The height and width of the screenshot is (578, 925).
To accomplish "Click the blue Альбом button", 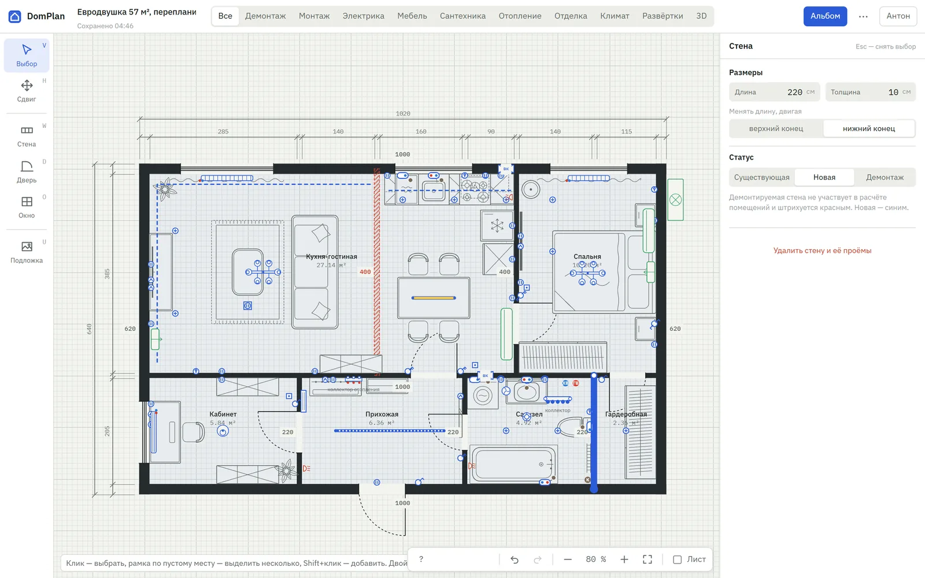I will pyautogui.click(x=825, y=16).
